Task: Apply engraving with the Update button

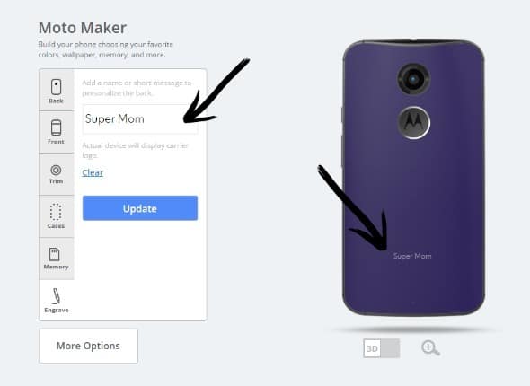Action: [140, 208]
